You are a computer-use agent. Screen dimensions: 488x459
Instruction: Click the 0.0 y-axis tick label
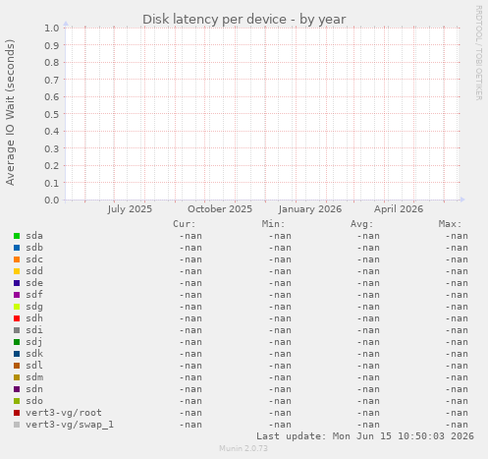point(52,201)
